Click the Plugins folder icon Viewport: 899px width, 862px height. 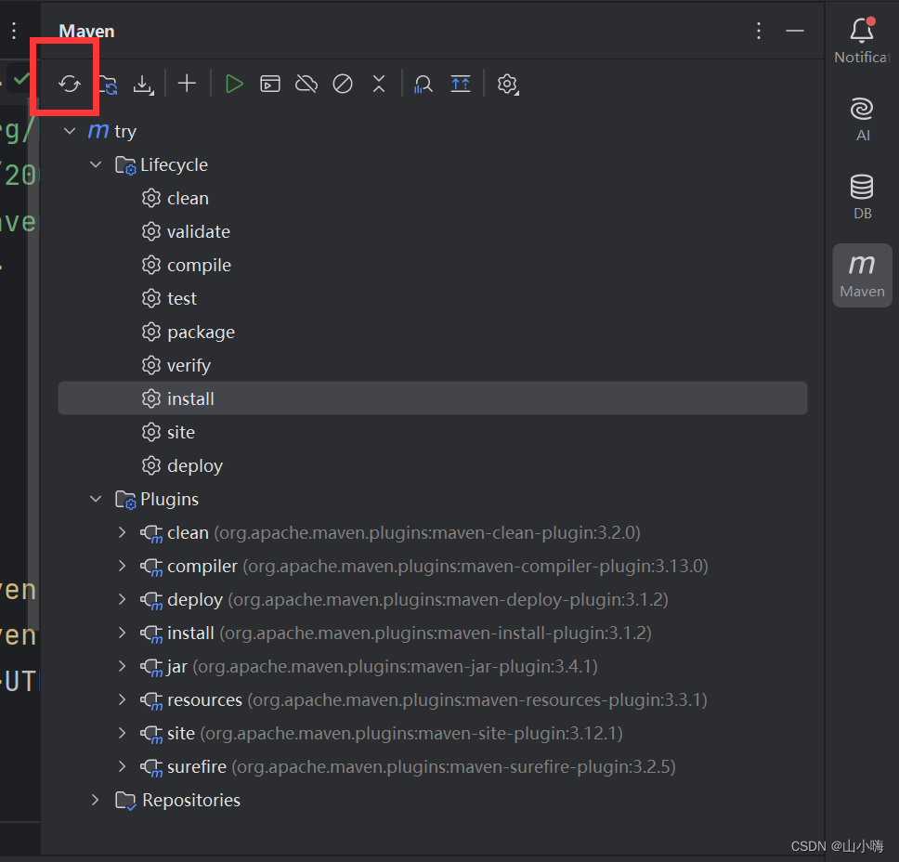click(125, 500)
